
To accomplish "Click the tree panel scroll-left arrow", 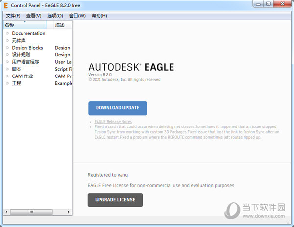I will 6,212.
